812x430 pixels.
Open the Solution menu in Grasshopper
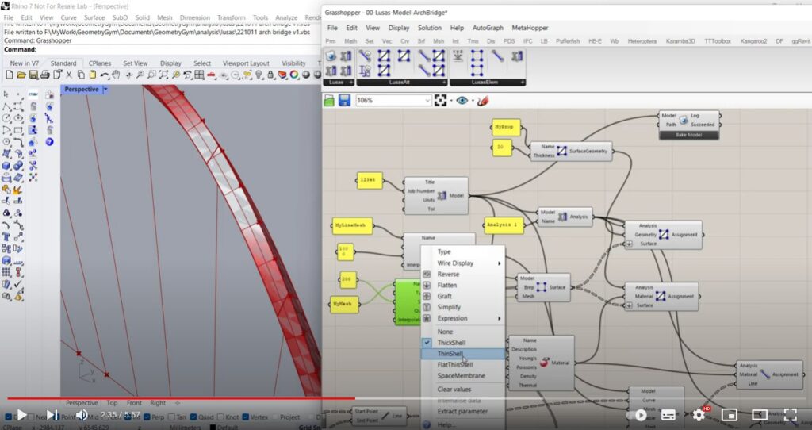pos(430,28)
